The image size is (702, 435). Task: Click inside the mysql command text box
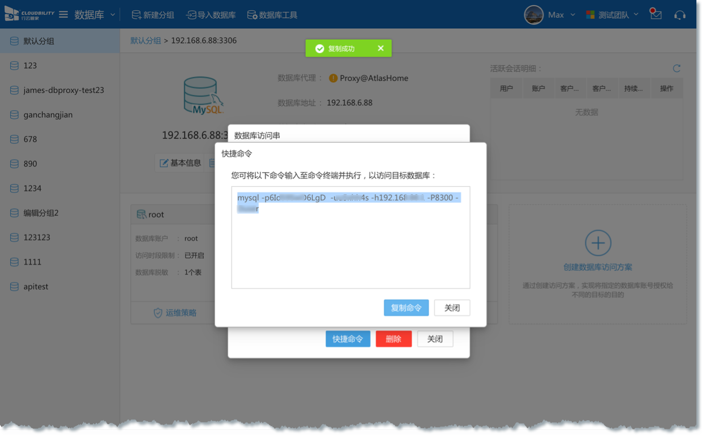tap(350, 249)
